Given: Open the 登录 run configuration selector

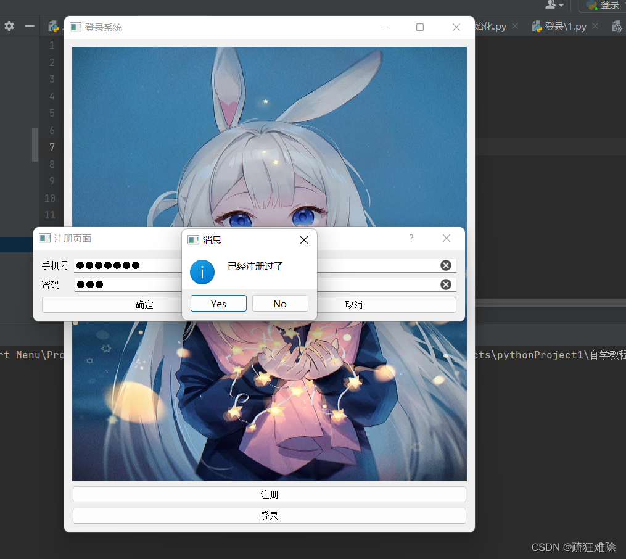Looking at the screenshot, I should coord(603,5).
